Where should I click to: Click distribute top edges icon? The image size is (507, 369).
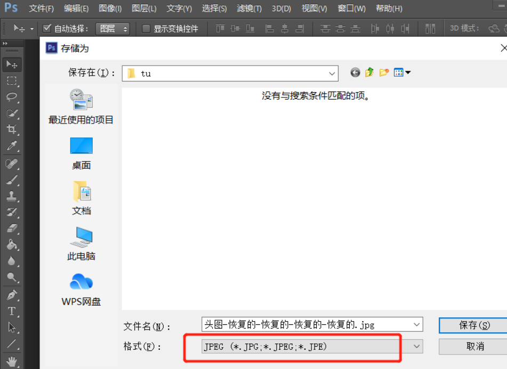pos(325,29)
